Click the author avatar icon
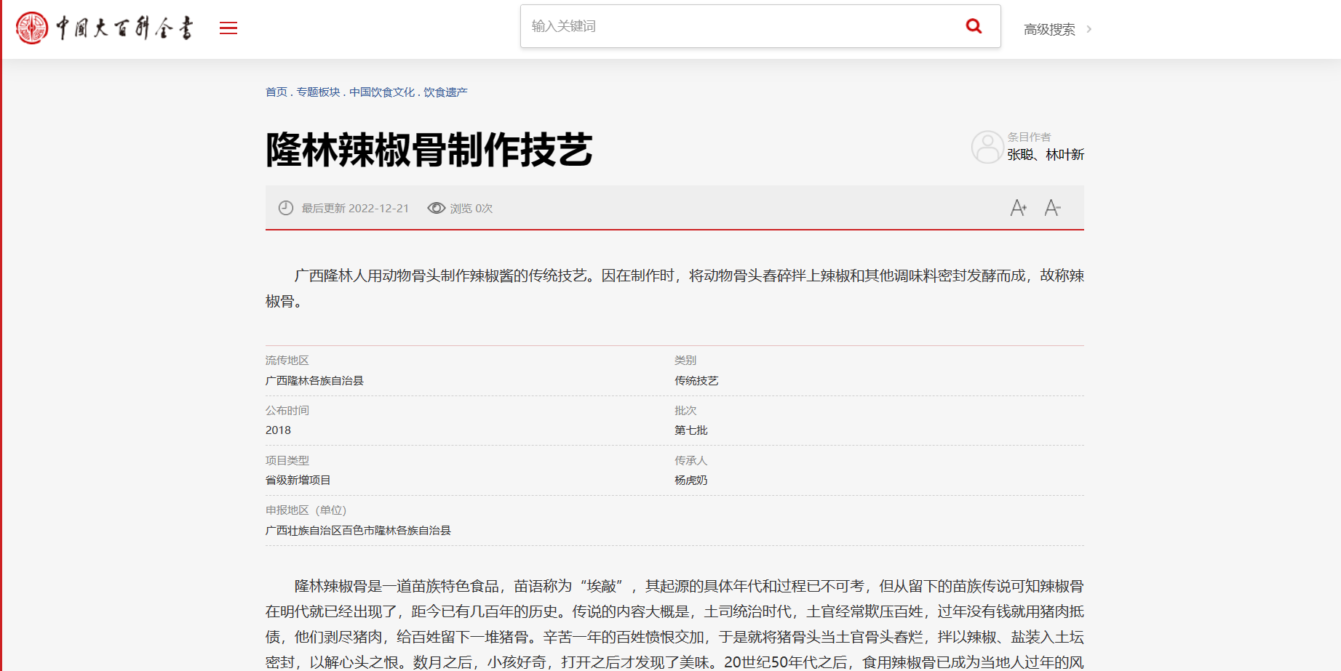The width and height of the screenshot is (1341, 671). (x=987, y=147)
